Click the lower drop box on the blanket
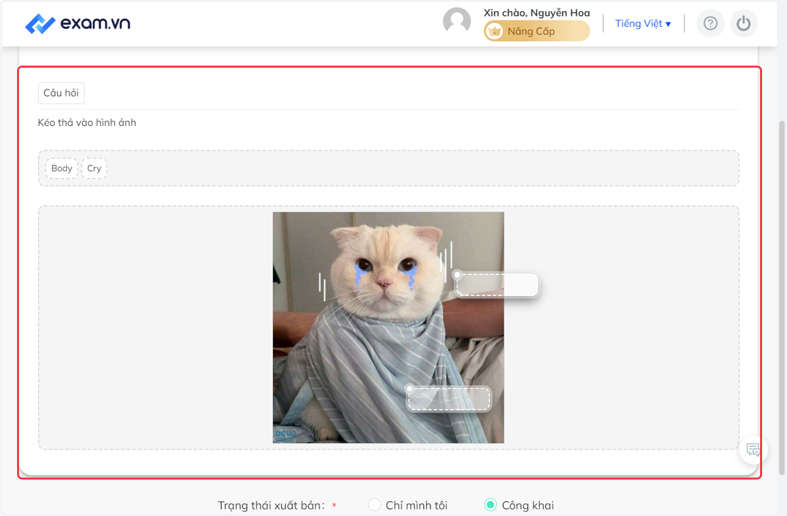This screenshot has width=787, height=516. (449, 398)
